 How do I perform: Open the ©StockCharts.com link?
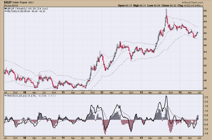pos(192,3)
